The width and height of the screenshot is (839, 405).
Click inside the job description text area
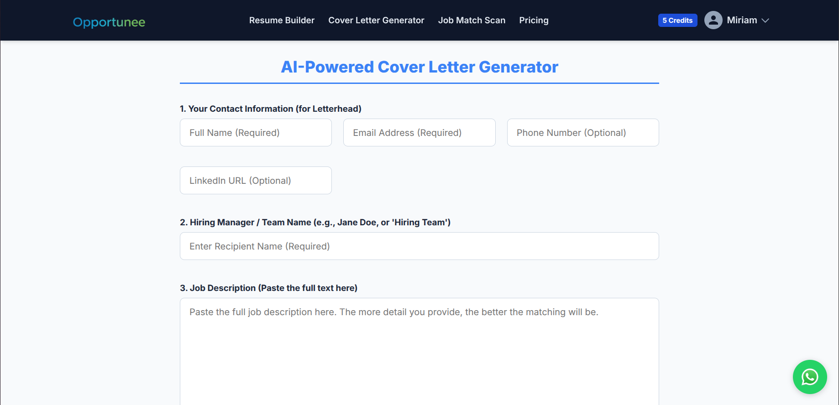pyautogui.click(x=419, y=351)
